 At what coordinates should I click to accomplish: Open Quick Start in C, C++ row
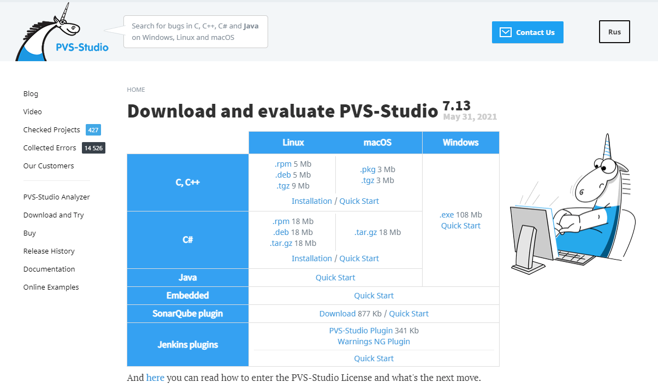pos(359,201)
